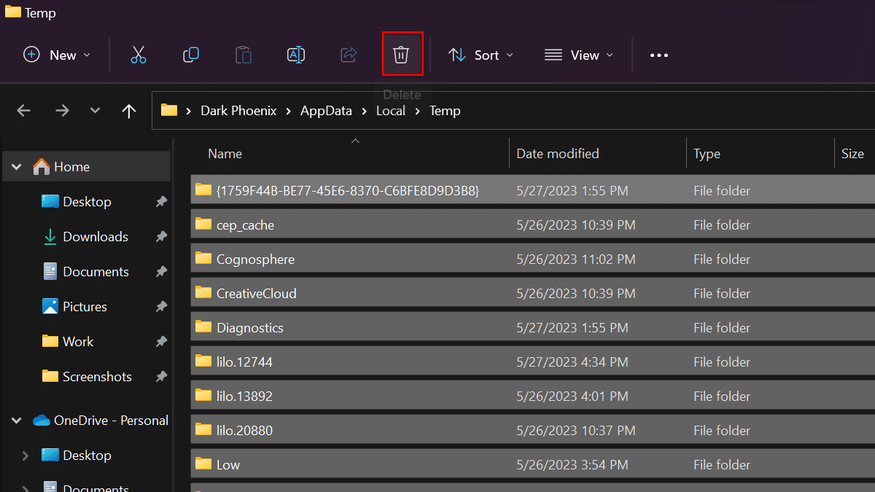Open the New item dropdown
This screenshot has width=875, height=492.
pos(58,55)
